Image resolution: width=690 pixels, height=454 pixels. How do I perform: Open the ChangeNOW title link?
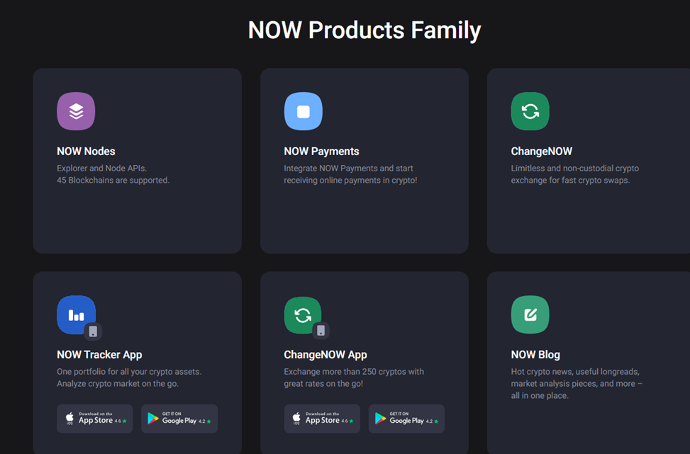tap(541, 151)
